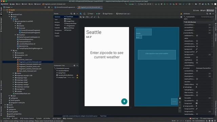Toggle the clickable attribute checkbox
This screenshot has height=122, width=217.
point(197,57)
